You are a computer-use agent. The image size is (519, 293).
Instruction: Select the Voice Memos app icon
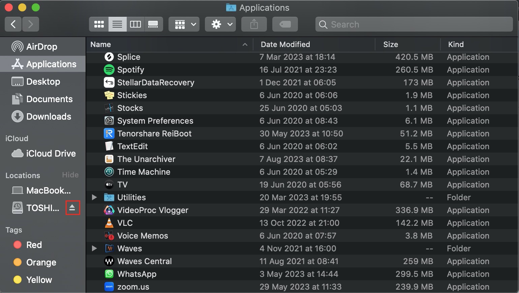[109, 236]
